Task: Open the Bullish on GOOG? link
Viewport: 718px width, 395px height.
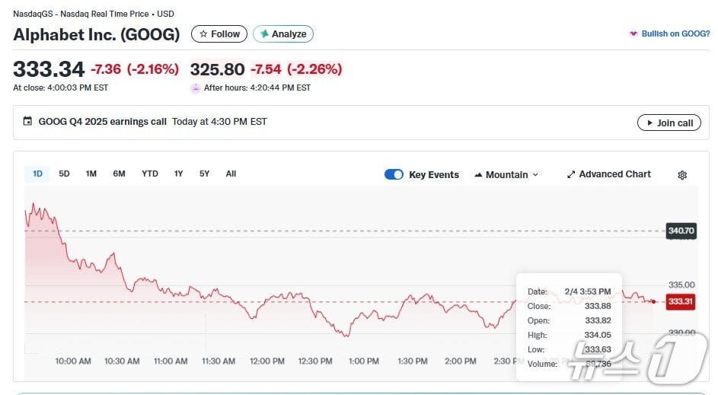Action: [675, 34]
